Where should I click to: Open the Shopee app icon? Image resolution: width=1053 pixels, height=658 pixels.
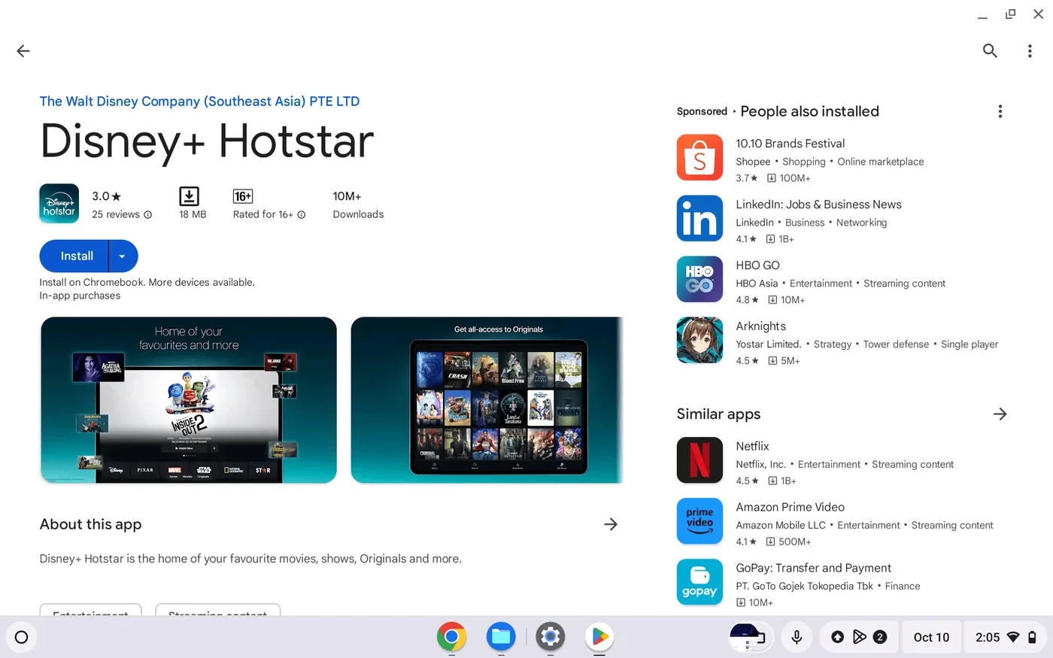coord(699,157)
